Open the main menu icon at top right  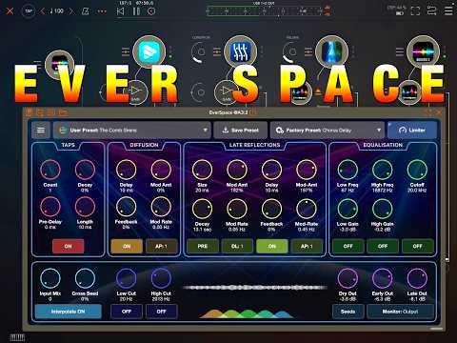point(448,10)
